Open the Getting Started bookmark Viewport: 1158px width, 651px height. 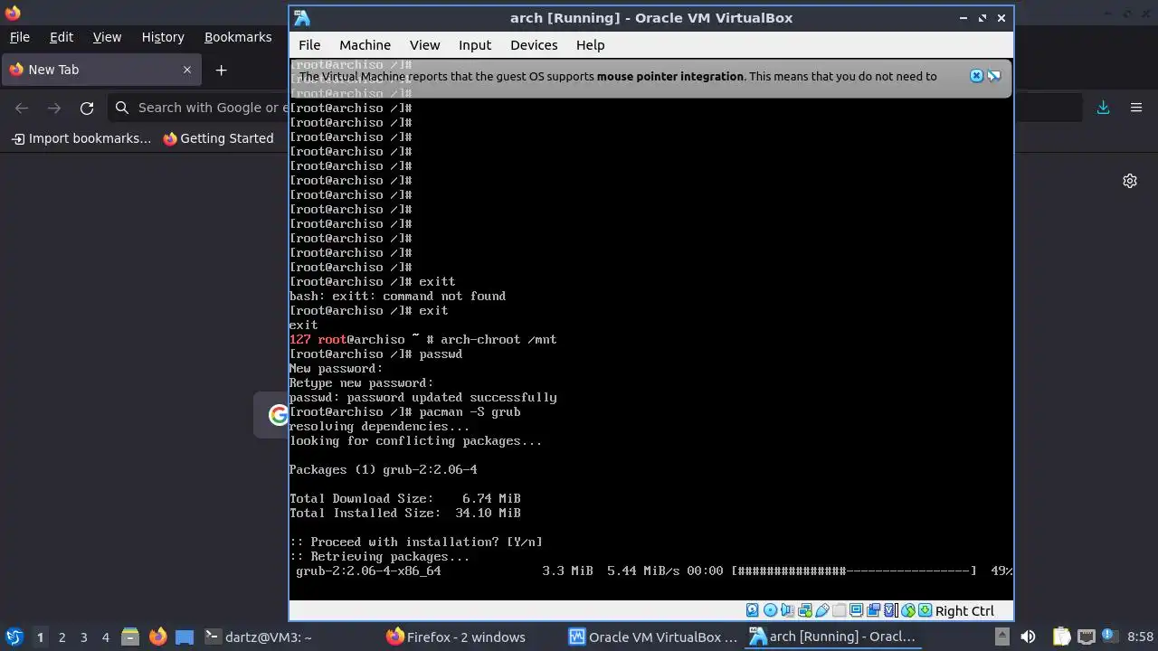click(x=218, y=138)
